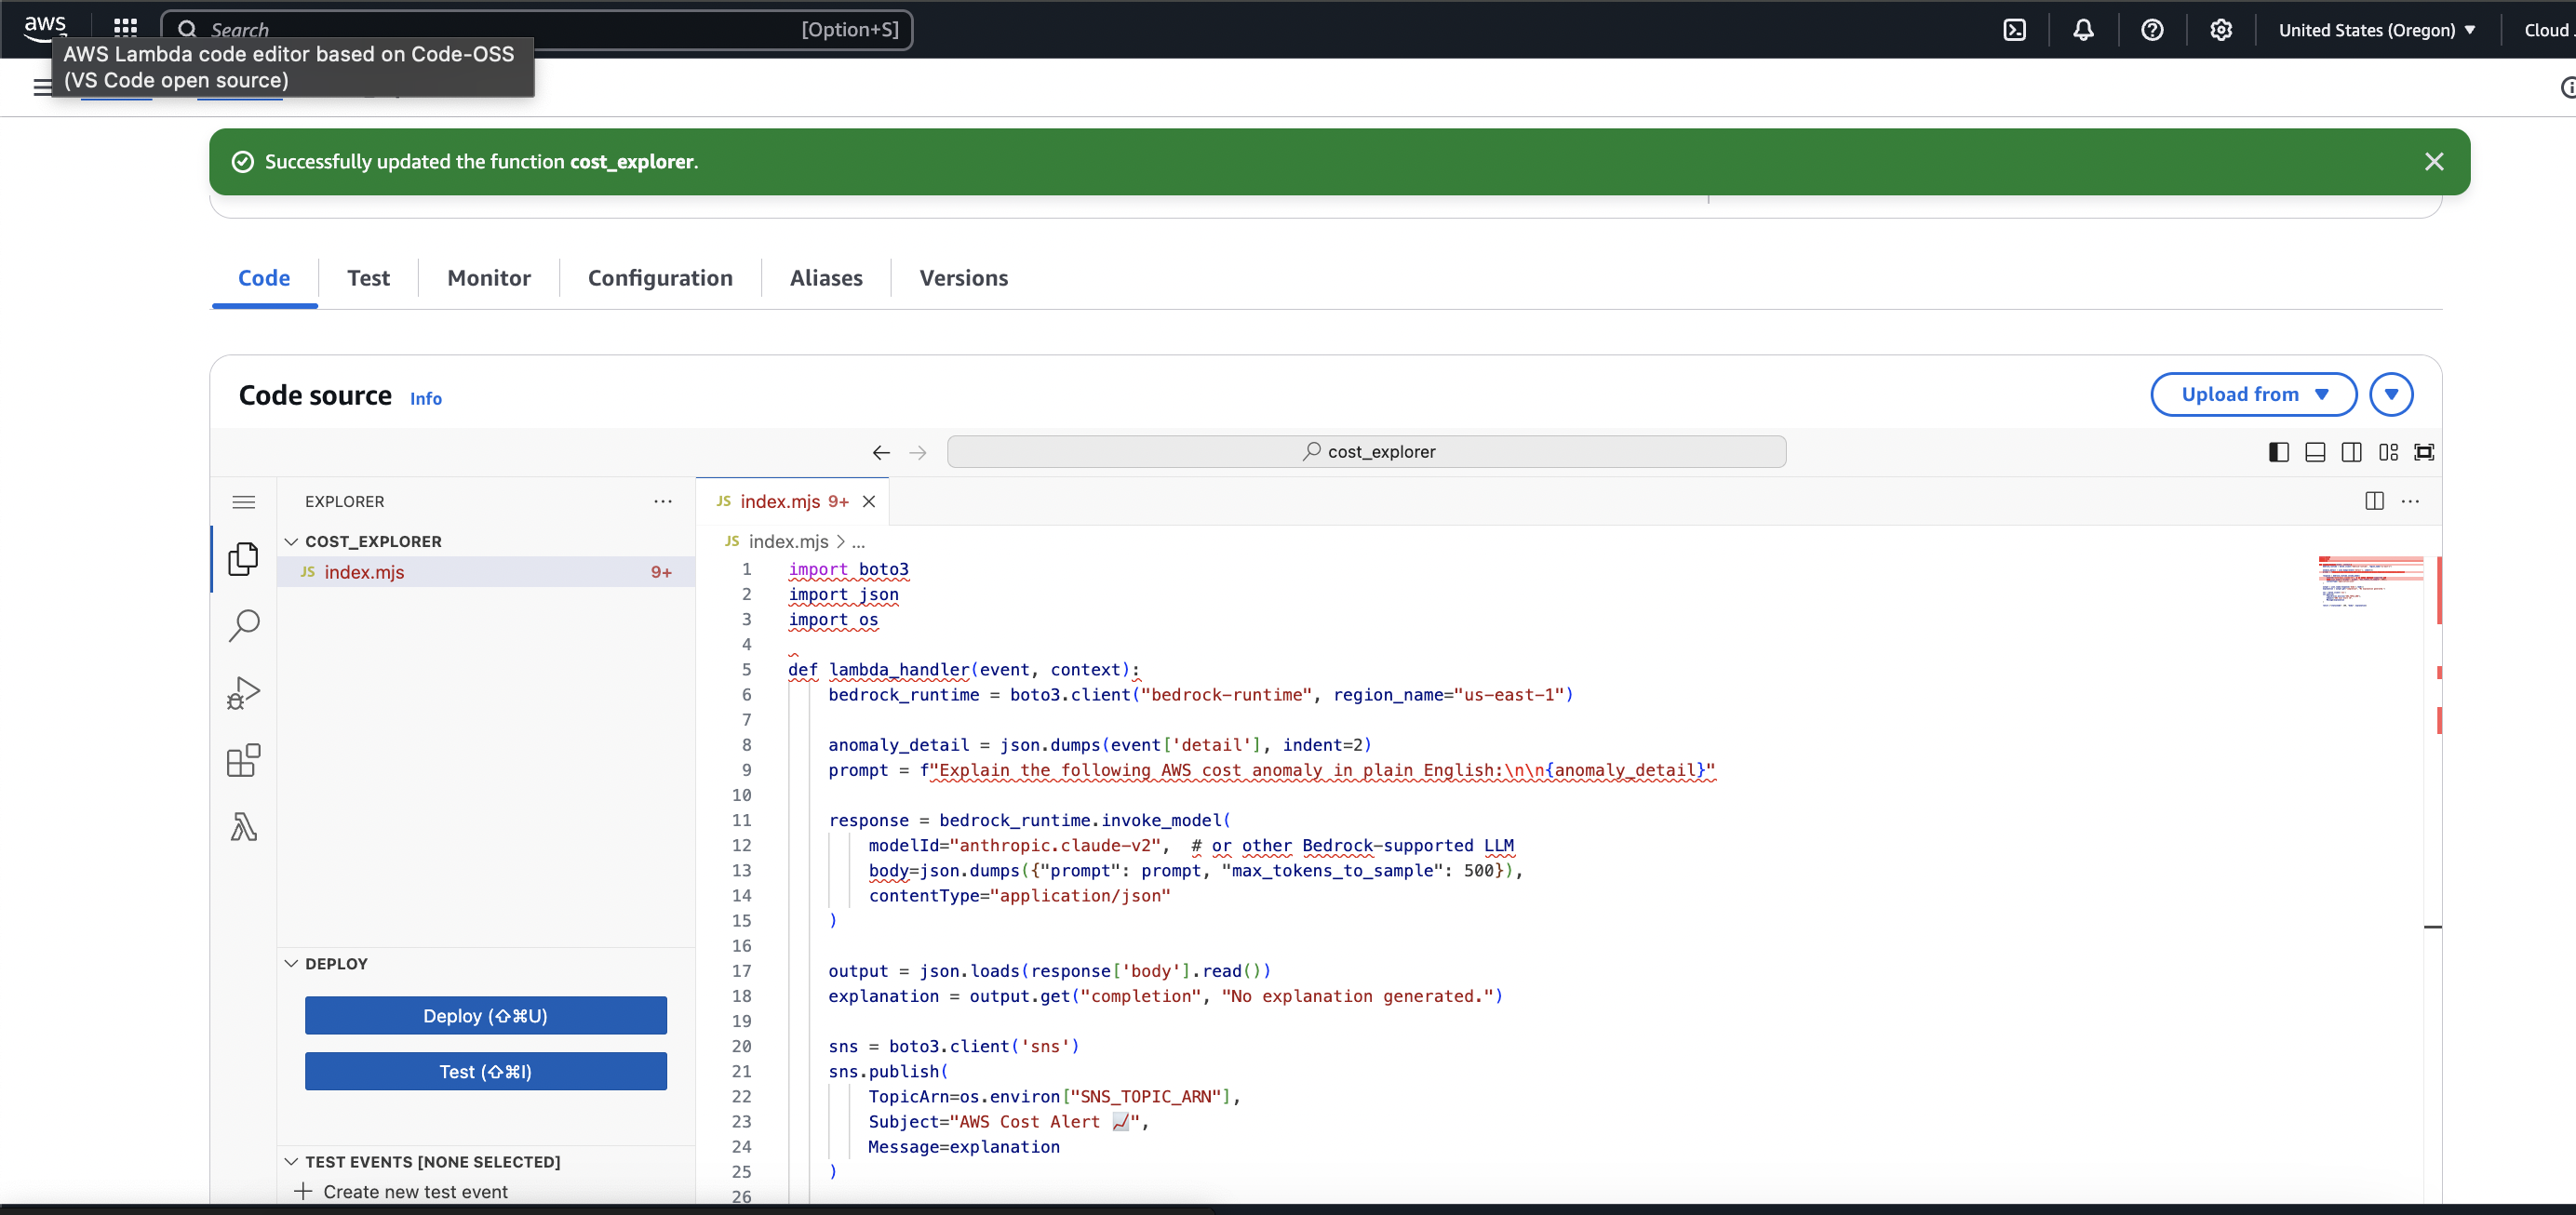Open Explorer views and more actions
Image resolution: width=2576 pixels, height=1215 pixels.
[x=663, y=502]
